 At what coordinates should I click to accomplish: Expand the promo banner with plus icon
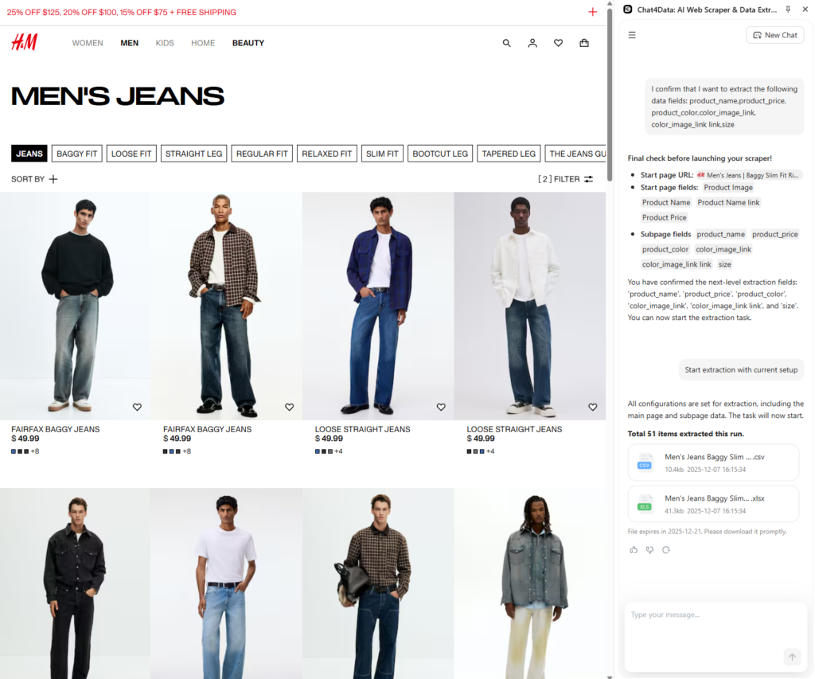click(592, 12)
